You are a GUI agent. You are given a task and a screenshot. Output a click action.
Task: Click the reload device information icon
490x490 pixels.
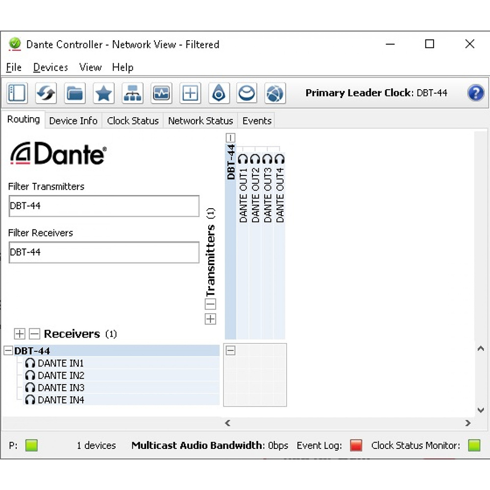[x=46, y=93]
